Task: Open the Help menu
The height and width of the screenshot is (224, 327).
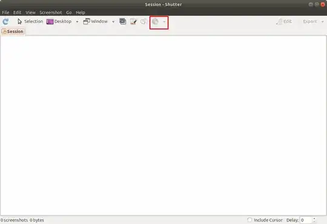Action: [81, 13]
